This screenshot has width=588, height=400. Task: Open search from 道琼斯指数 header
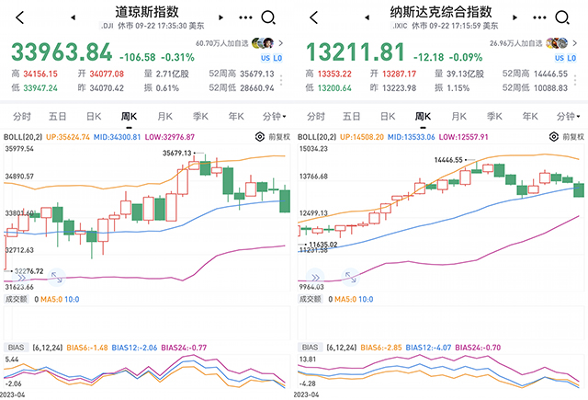(268, 17)
